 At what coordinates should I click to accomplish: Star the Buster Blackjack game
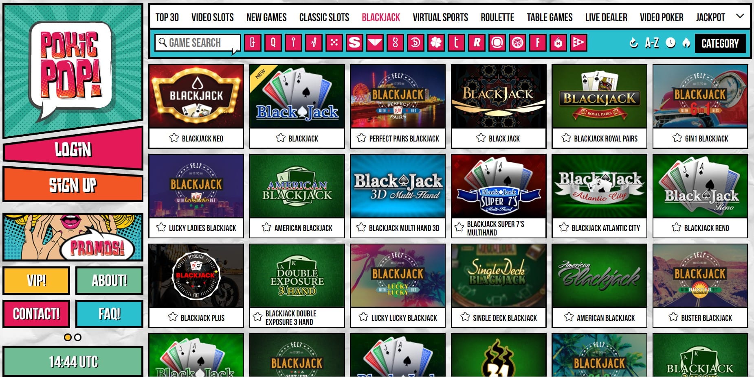(673, 317)
